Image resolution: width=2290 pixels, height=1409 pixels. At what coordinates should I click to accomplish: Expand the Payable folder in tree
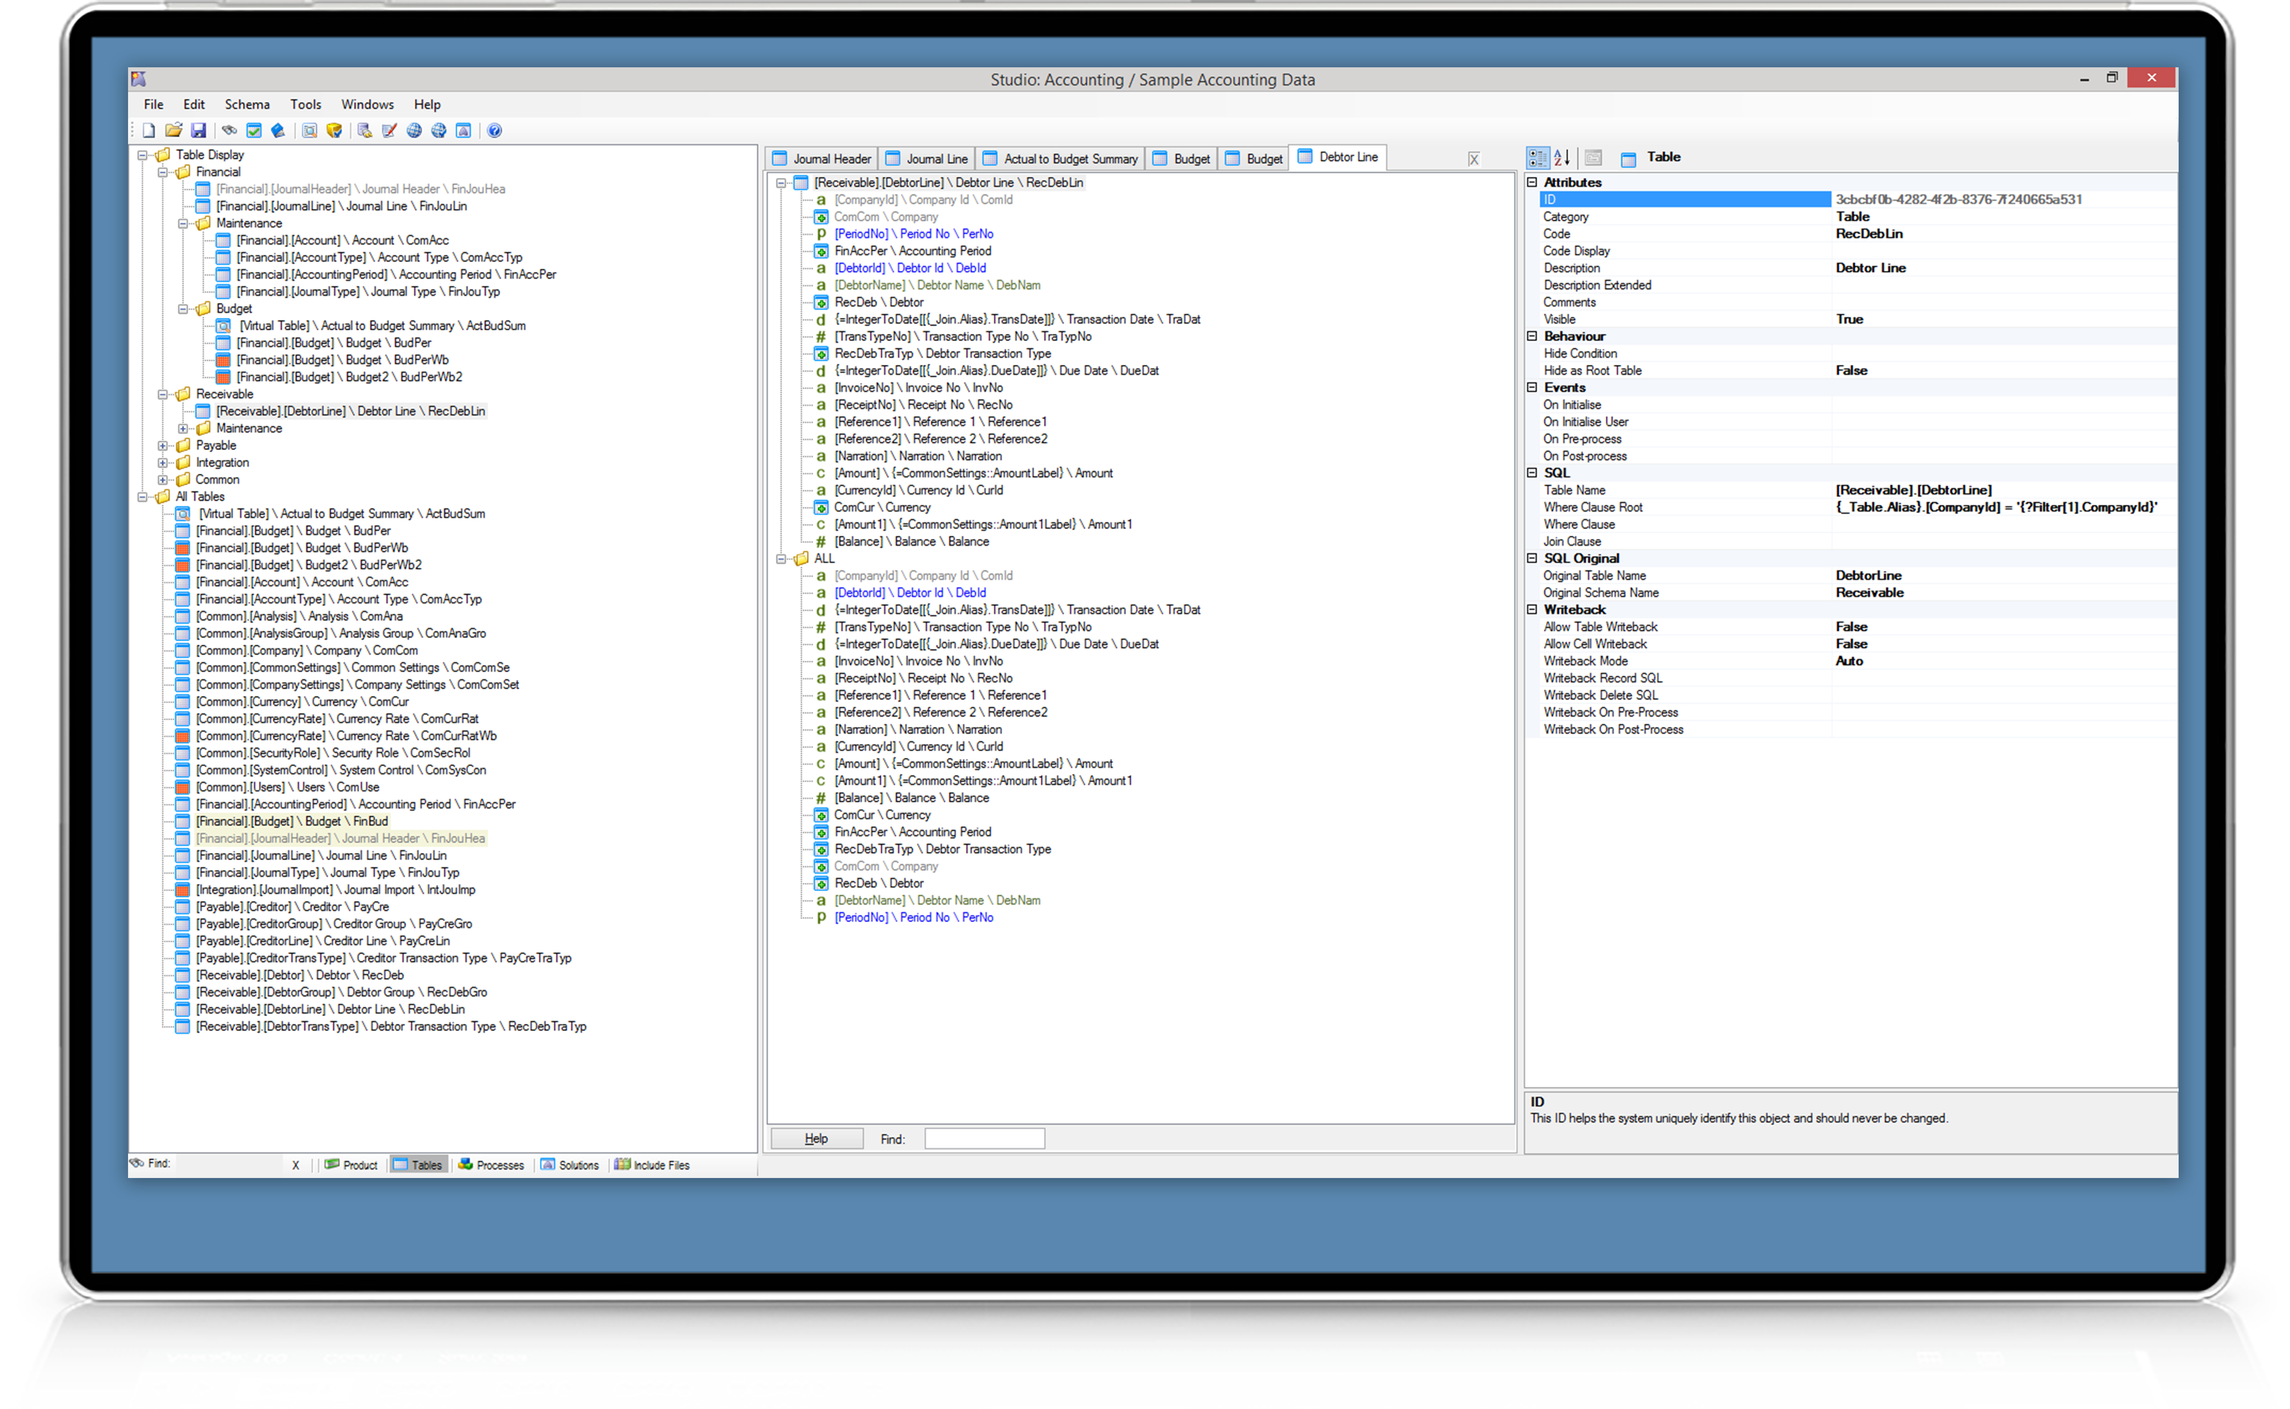(163, 445)
